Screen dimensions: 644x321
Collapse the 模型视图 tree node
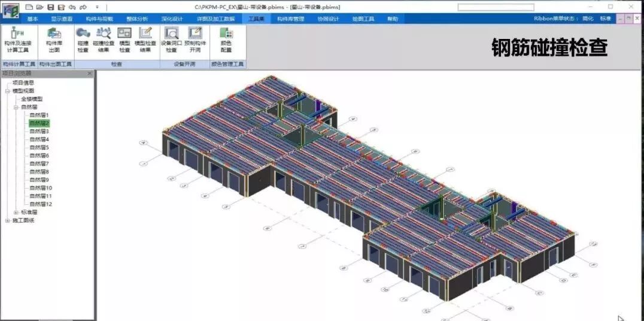coord(7,91)
